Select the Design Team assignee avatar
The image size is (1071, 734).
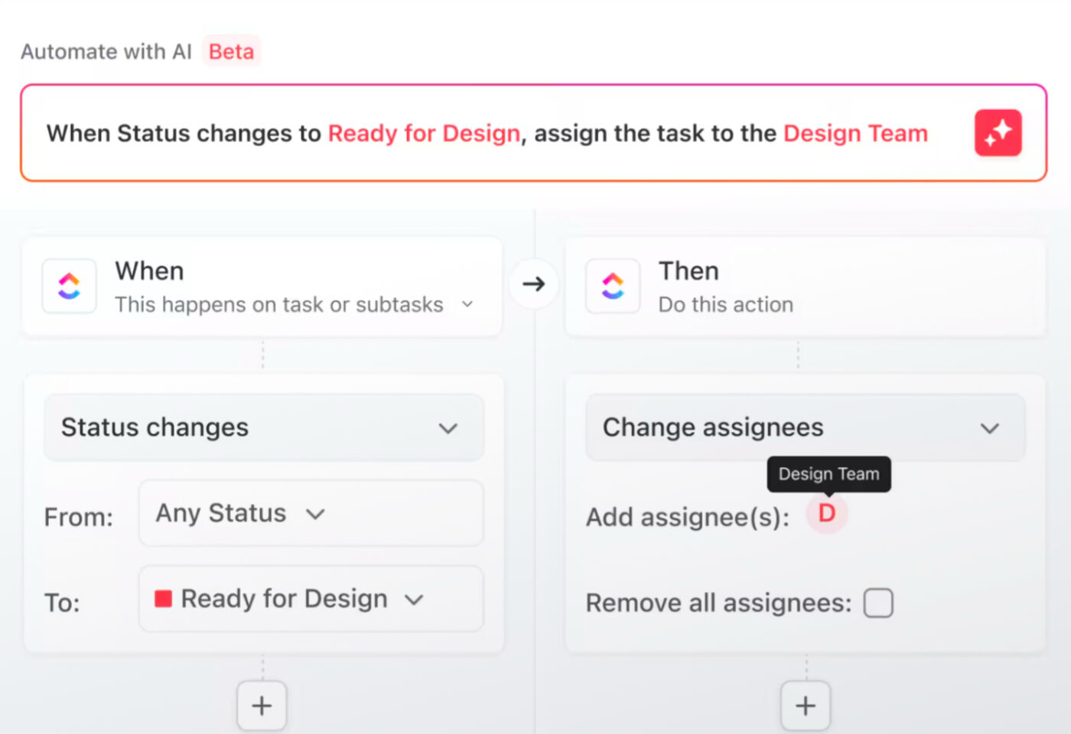(x=826, y=513)
